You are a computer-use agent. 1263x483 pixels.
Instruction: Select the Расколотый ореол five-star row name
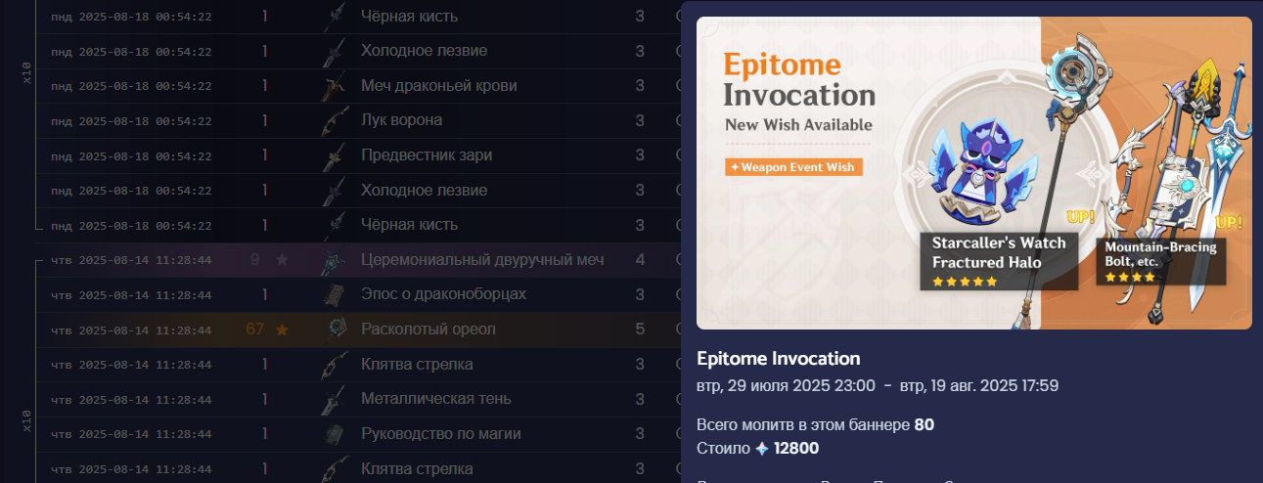[429, 329]
